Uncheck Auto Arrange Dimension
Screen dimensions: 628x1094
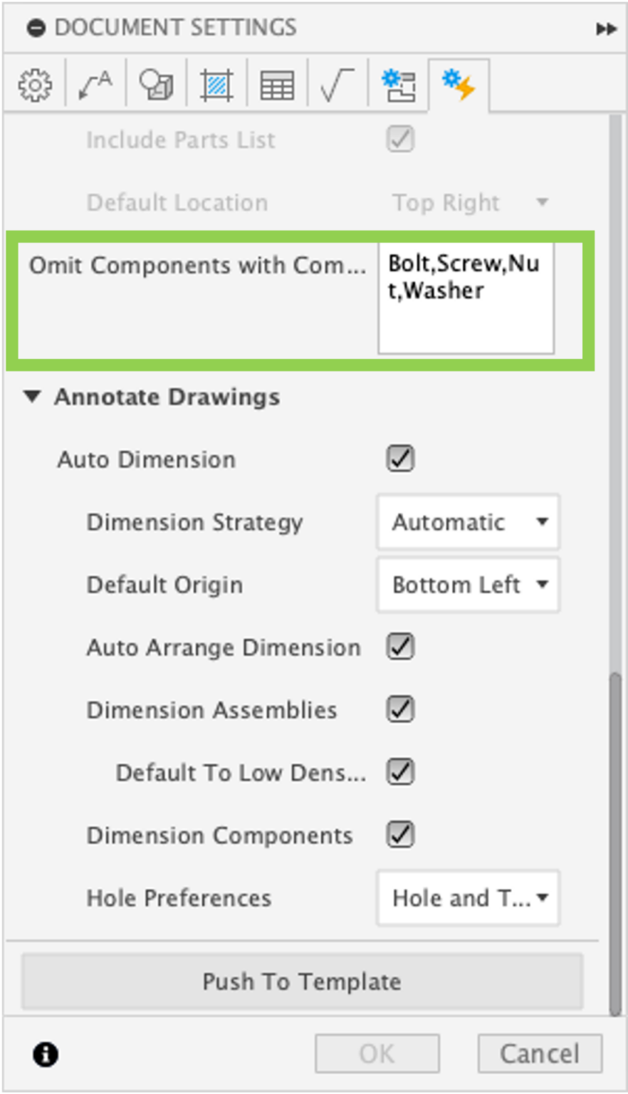400,647
